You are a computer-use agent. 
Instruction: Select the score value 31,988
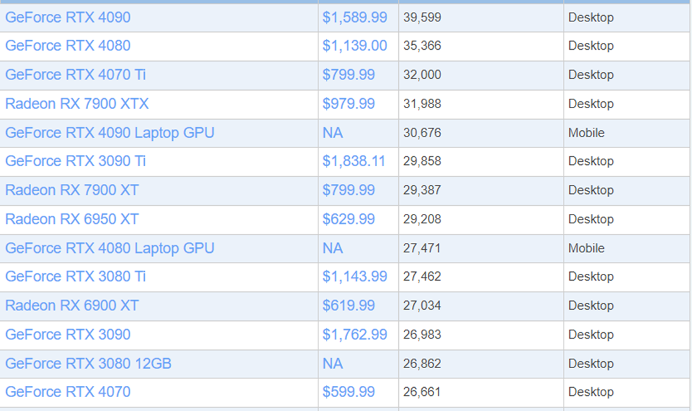(422, 104)
